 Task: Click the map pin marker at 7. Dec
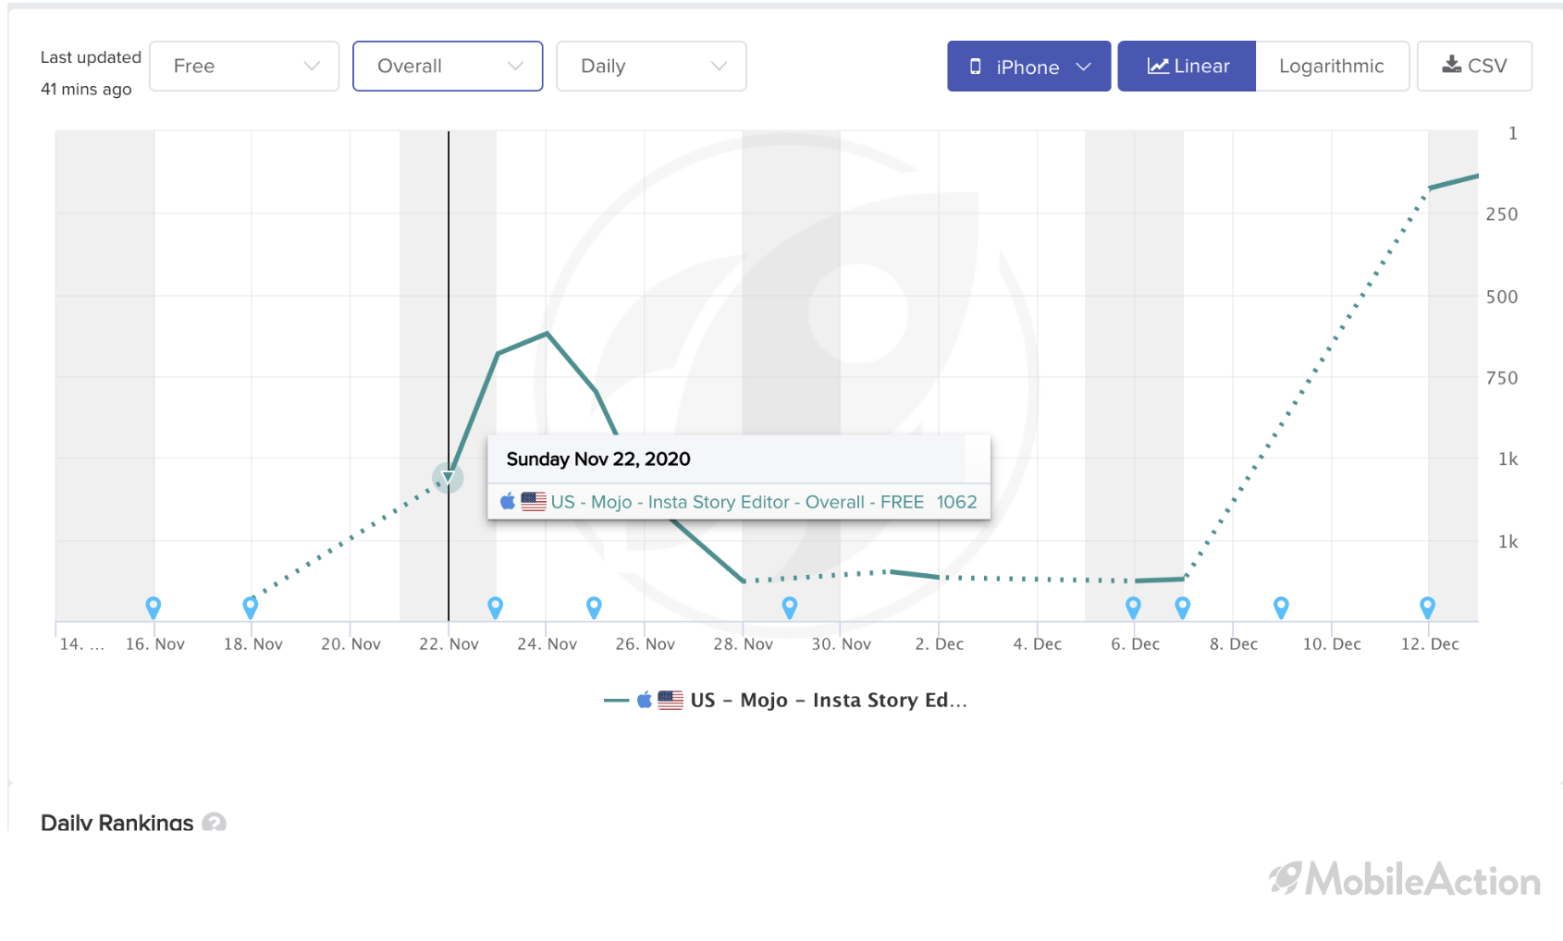pos(1182,607)
